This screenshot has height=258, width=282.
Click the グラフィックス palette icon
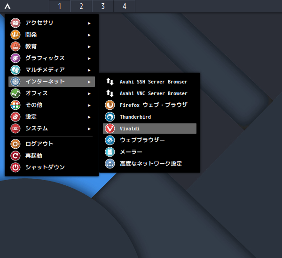pos(16,58)
